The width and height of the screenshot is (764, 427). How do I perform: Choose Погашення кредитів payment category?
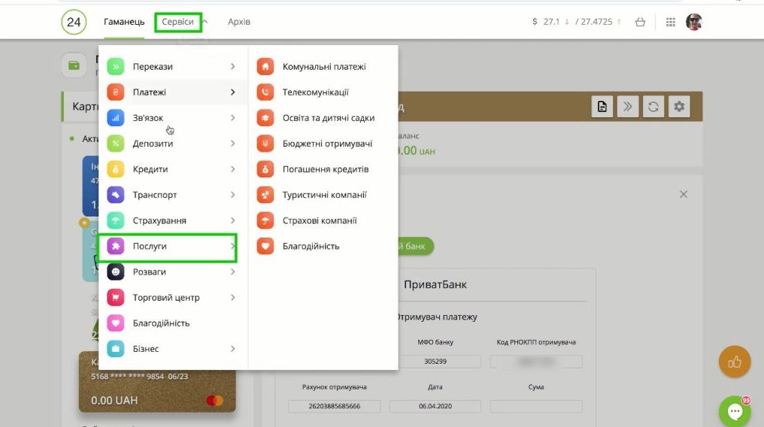(325, 169)
